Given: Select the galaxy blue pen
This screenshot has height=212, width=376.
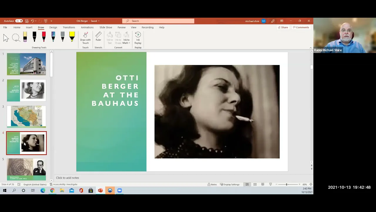Looking at the screenshot, I should [x=53, y=37].
